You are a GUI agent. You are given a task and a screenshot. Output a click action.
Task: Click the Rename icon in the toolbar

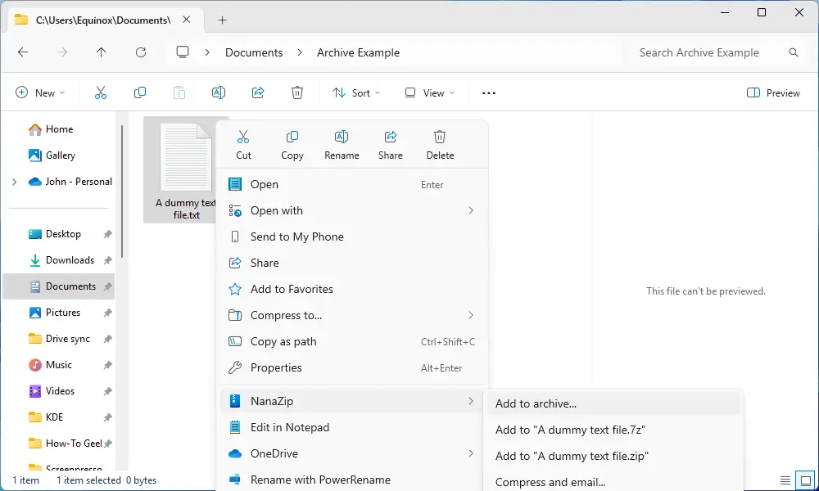[219, 92]
